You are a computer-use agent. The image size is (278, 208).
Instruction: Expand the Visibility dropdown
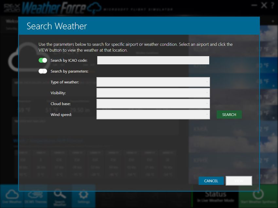point(153,93)
